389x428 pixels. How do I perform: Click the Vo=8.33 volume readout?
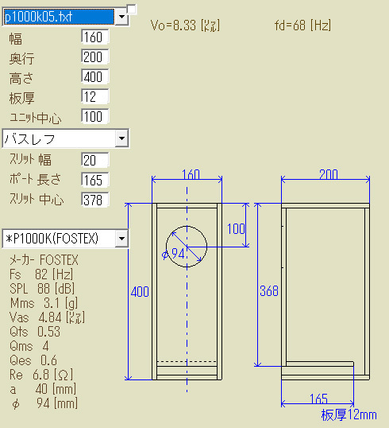[185, 25]
